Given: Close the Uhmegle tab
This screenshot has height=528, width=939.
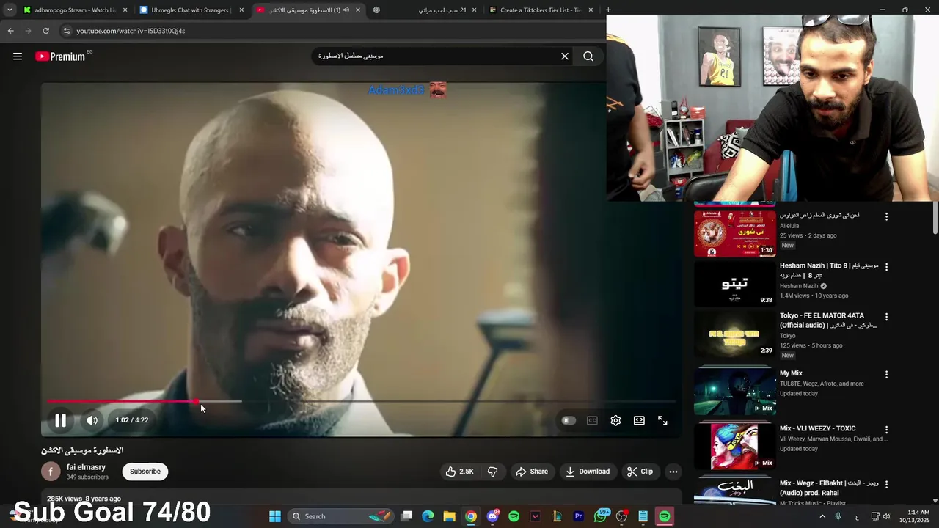Looking at the screenshot, I should pyautogui.click(x=241, y=10).
